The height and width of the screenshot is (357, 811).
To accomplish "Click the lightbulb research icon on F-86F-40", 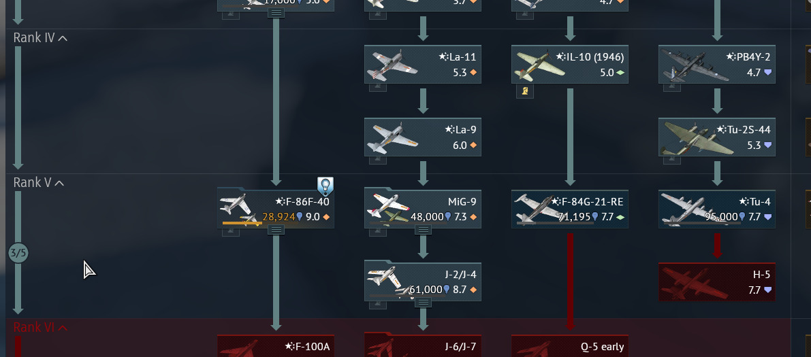I will (x=325, y=186).
